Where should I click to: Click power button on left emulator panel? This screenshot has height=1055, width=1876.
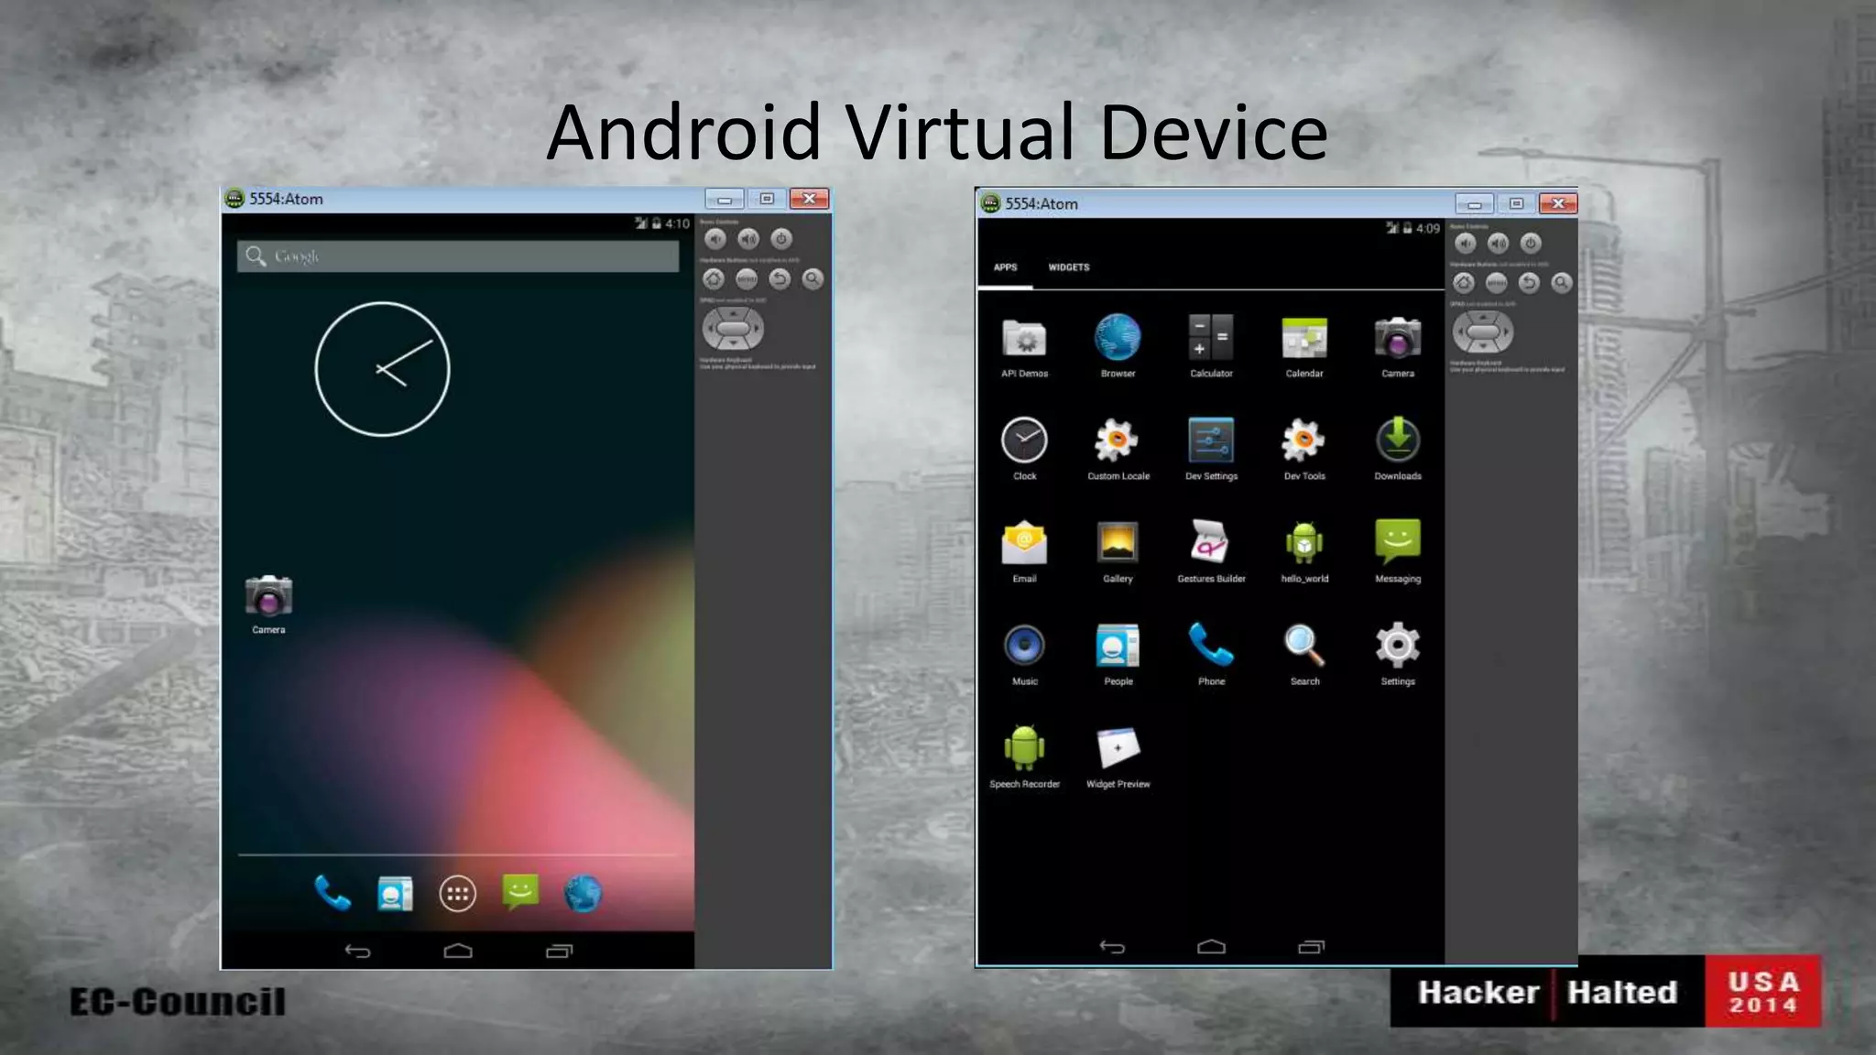781,239
